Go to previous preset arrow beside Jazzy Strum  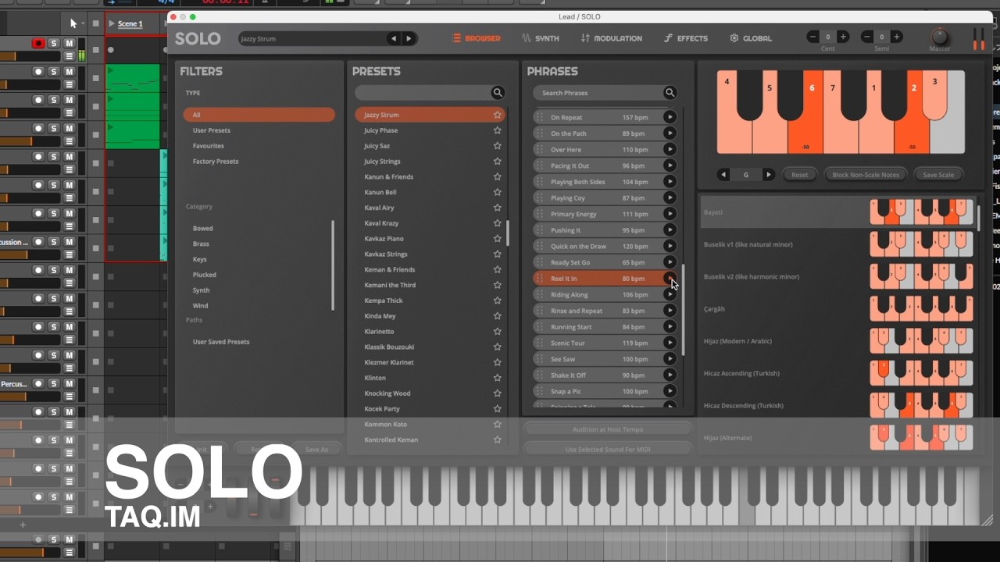(393, 38)
